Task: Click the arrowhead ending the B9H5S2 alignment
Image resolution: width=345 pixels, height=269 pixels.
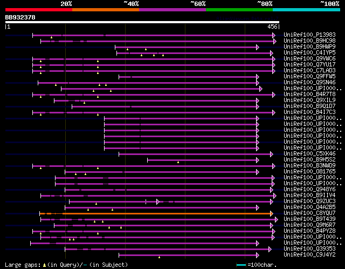Action: coord(258,160)
